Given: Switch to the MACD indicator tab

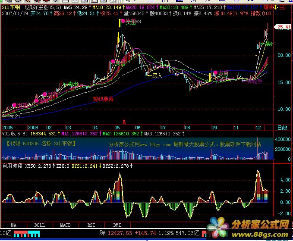Looking at the screenshot, I should [x=65, y=225].
